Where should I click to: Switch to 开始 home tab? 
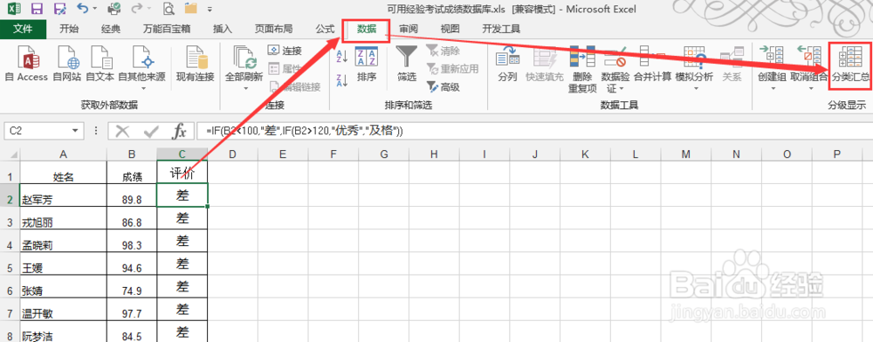[69, 29]
